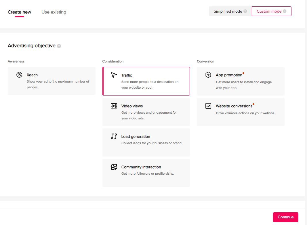This screenshot has height=225, width=307.
Task: Click 'Collect leads for your business or brand.' text
Action: pyautogui.click(x=152, y=143)
